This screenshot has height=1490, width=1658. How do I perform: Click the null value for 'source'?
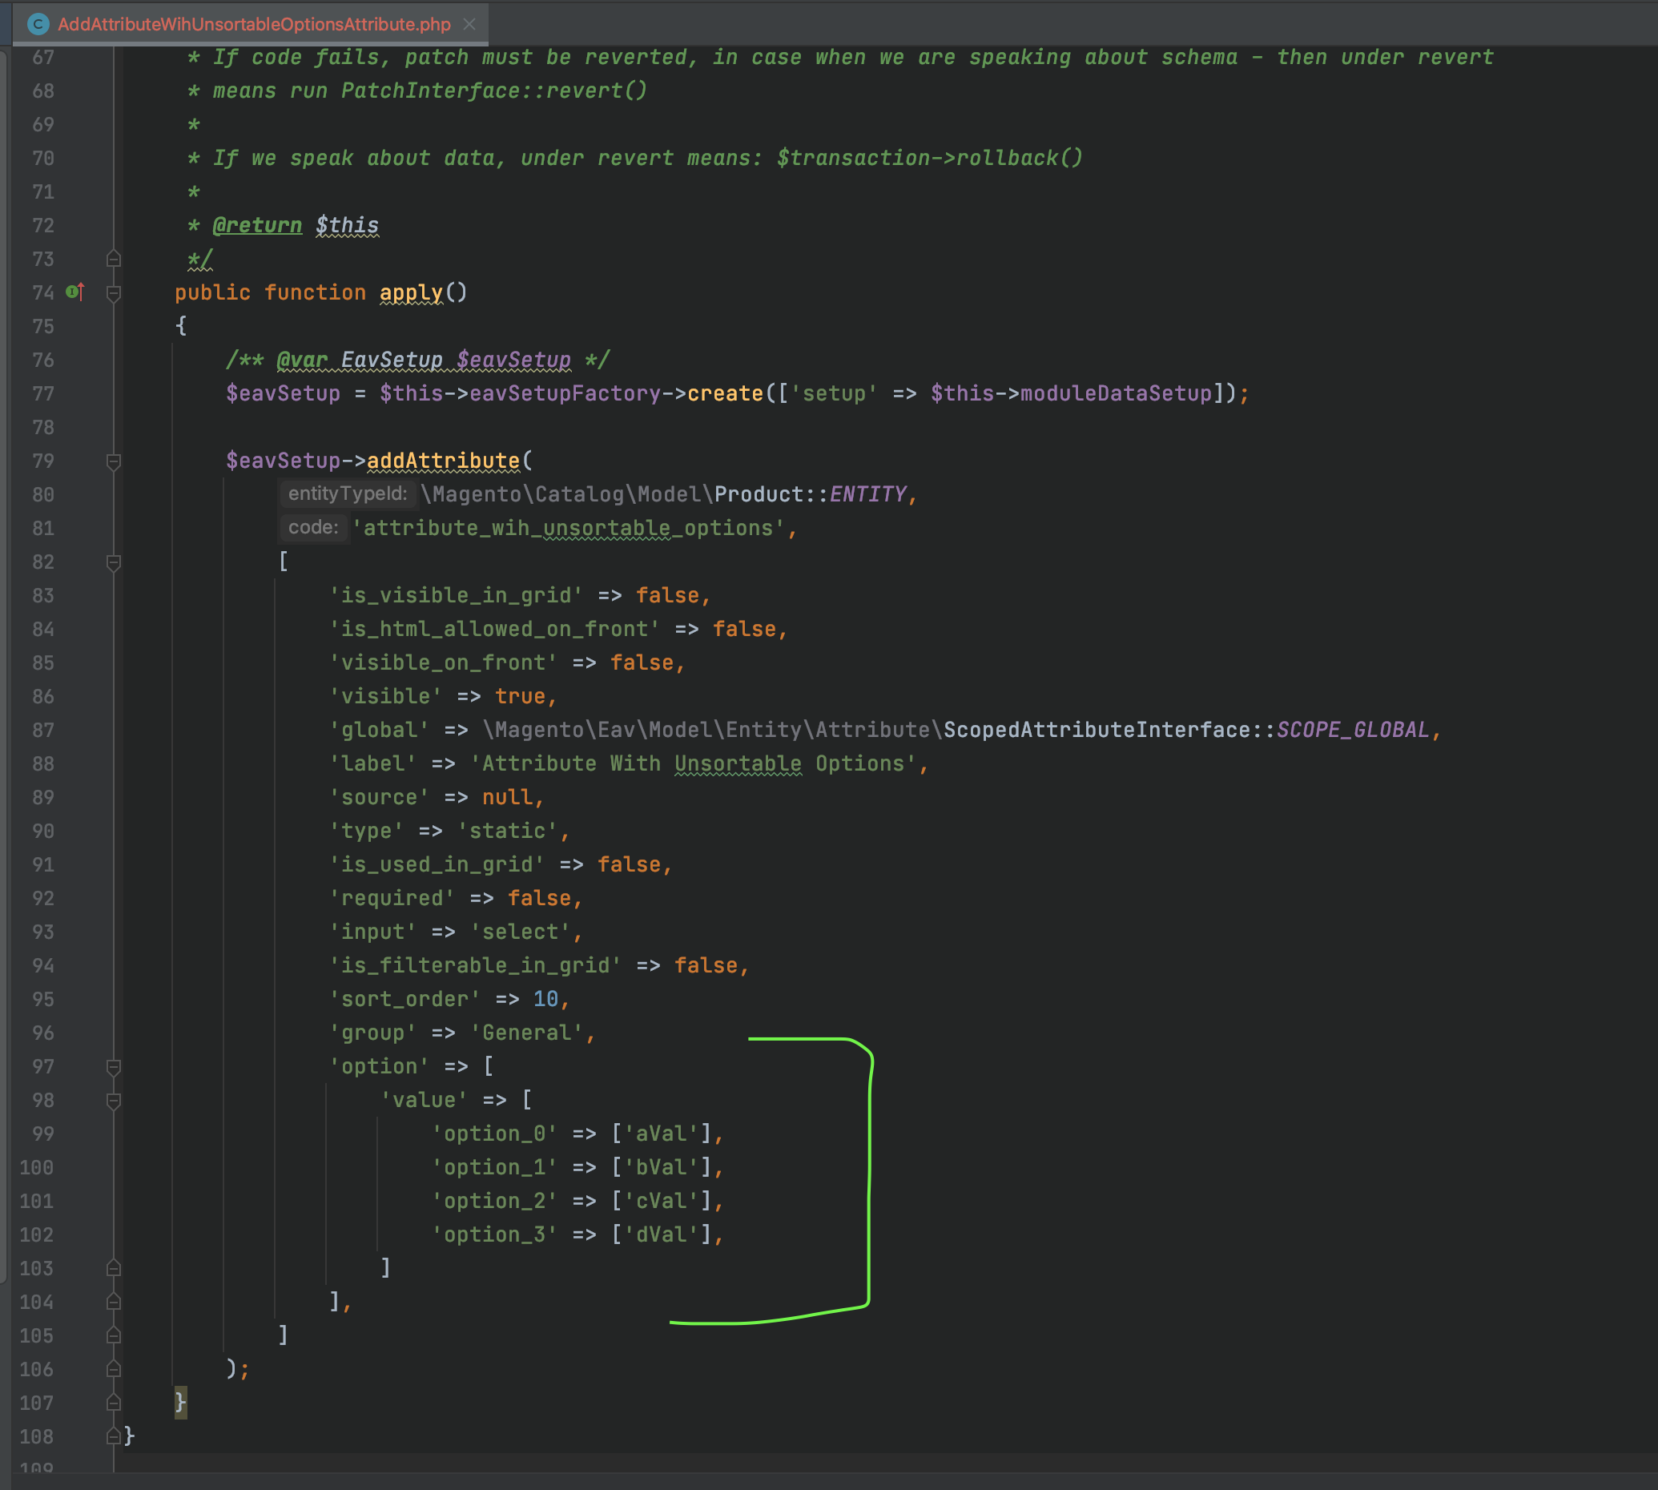click(506, 797)
